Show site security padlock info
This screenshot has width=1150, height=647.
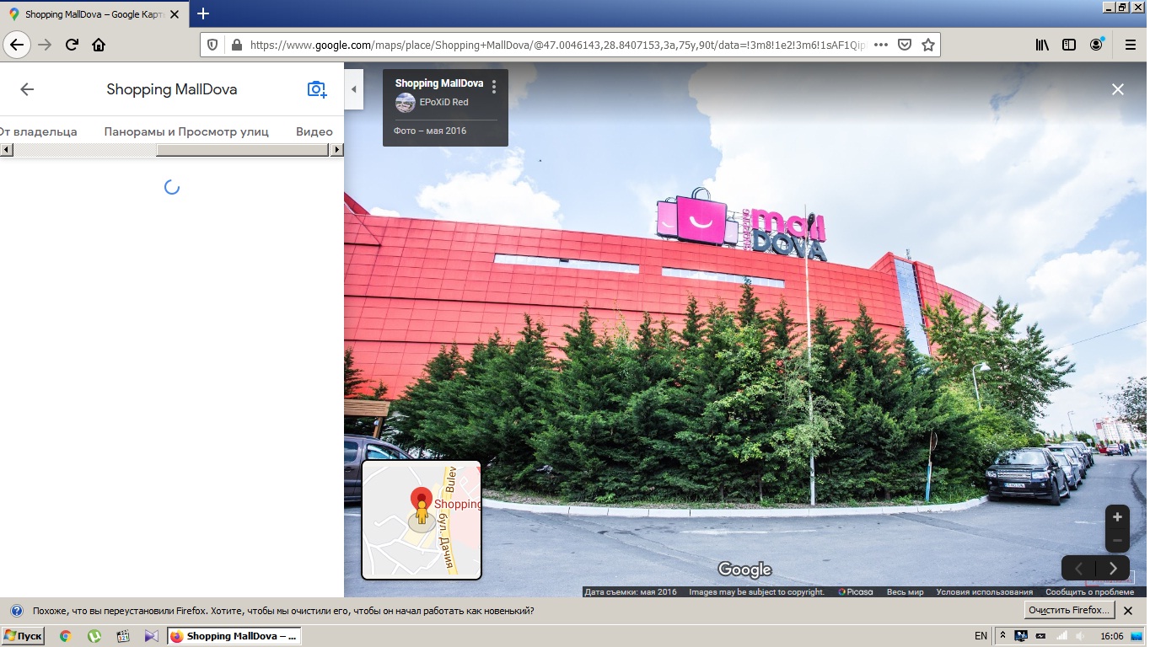click(x=236, y=45)
